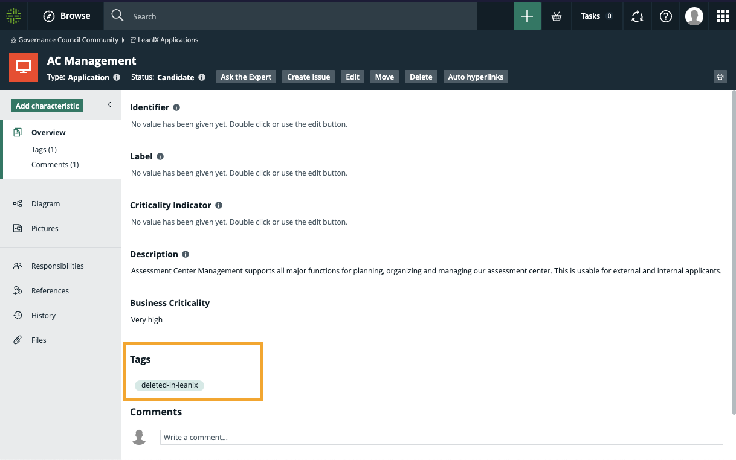Open the Browse compass menu
This screenshot has height=460, width=736.
(x=66, y=16)
